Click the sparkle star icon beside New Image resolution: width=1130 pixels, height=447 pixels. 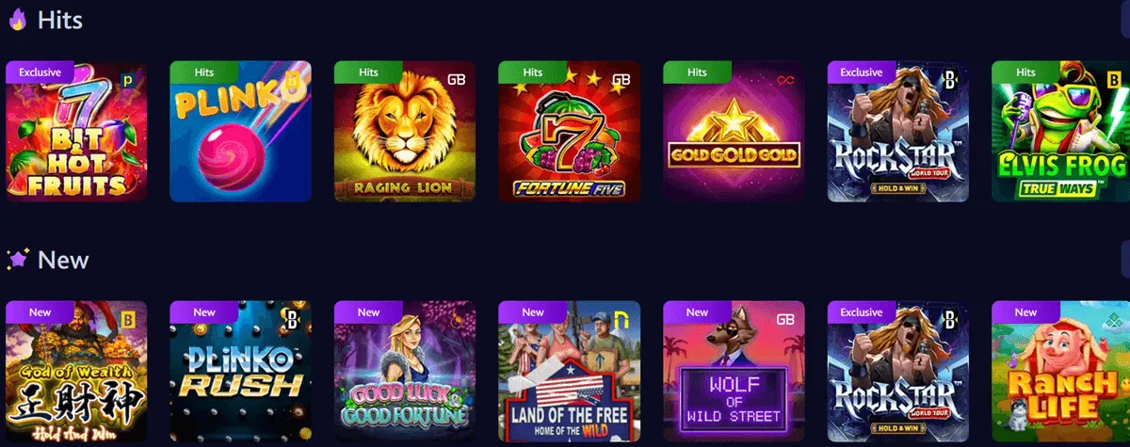click(x=17, y=260)
